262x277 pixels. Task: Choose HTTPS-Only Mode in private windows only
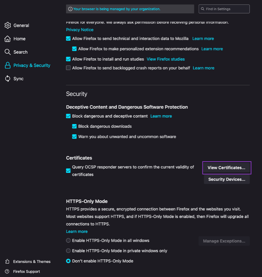(x=68, y=251)
